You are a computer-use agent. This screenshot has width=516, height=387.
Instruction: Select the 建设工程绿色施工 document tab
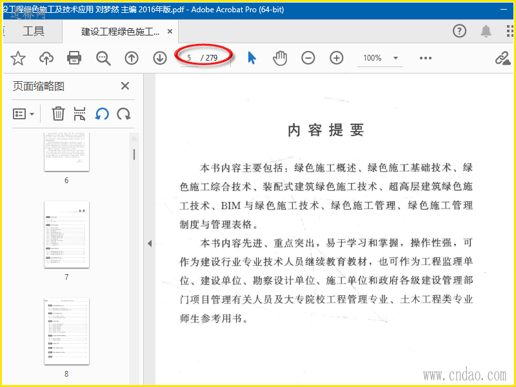[x=120, y=32]
